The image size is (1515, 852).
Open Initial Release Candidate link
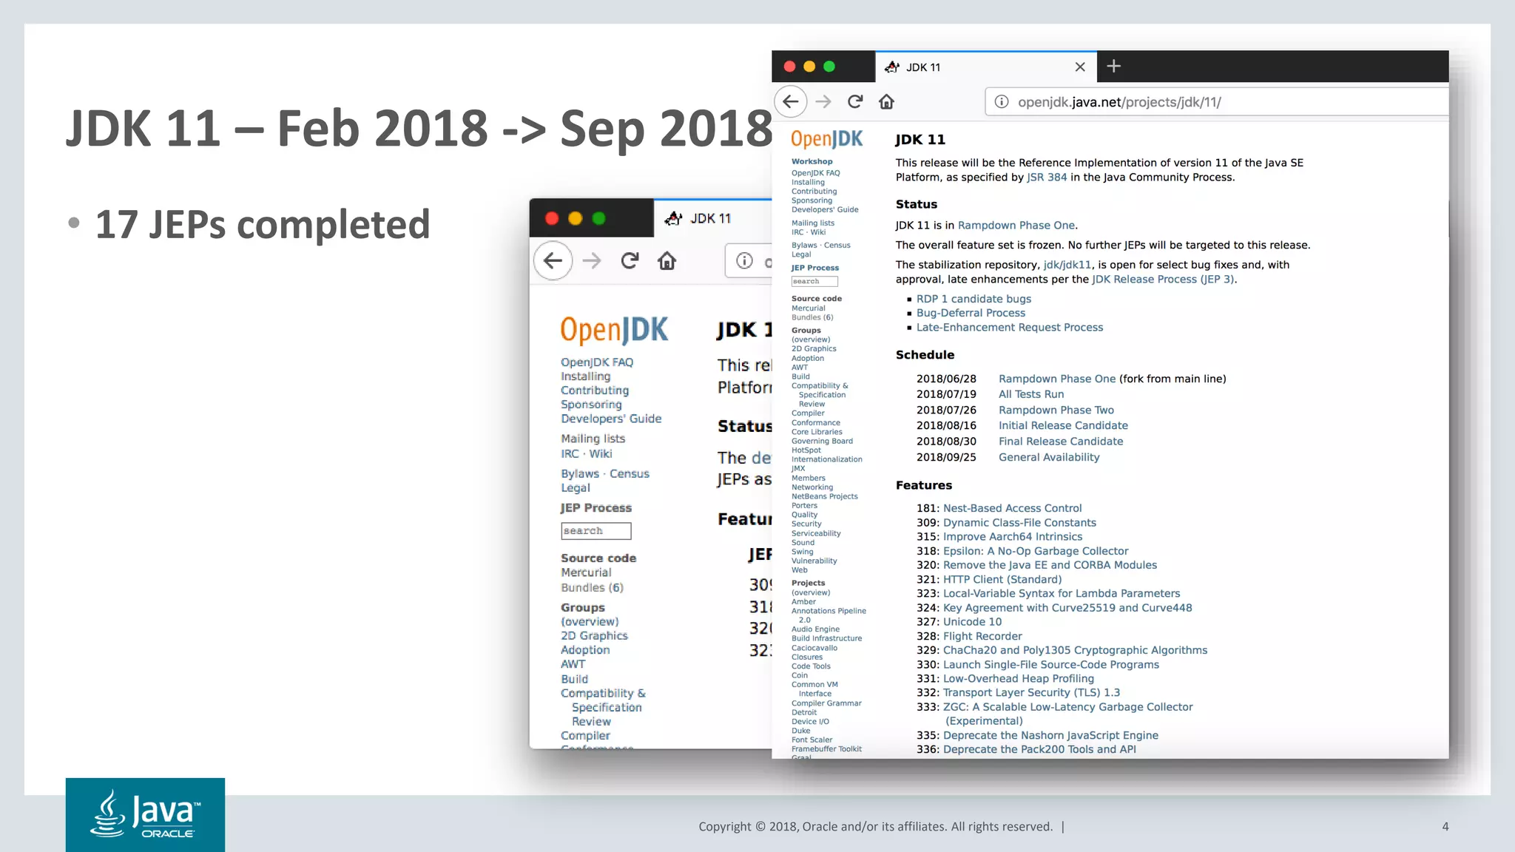click(1063, 425)
